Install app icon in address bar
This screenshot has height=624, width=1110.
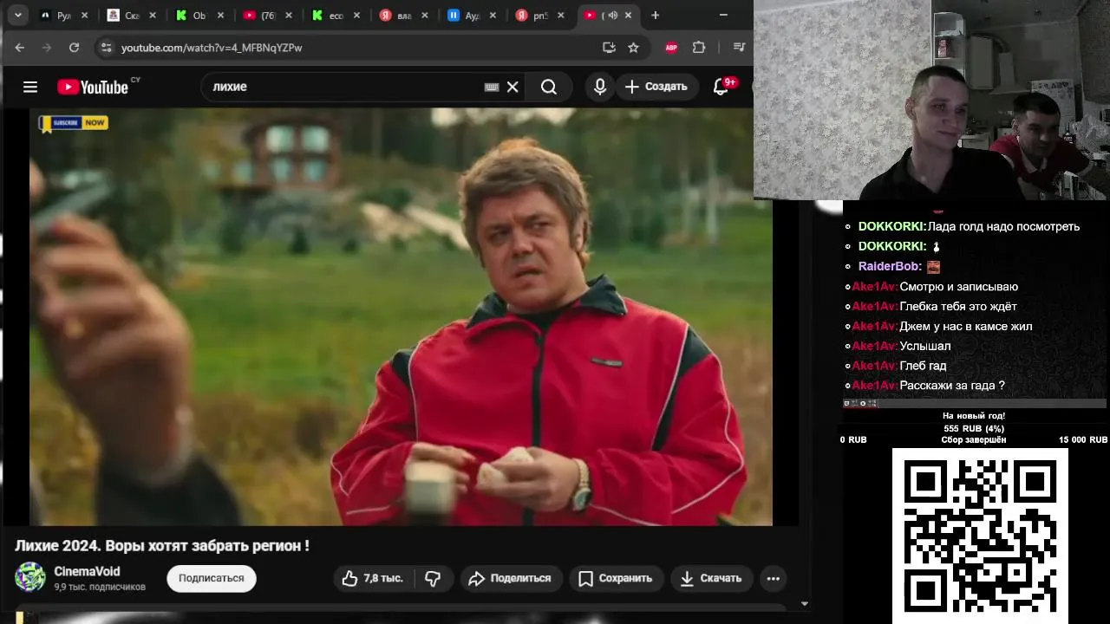point(609,48)
